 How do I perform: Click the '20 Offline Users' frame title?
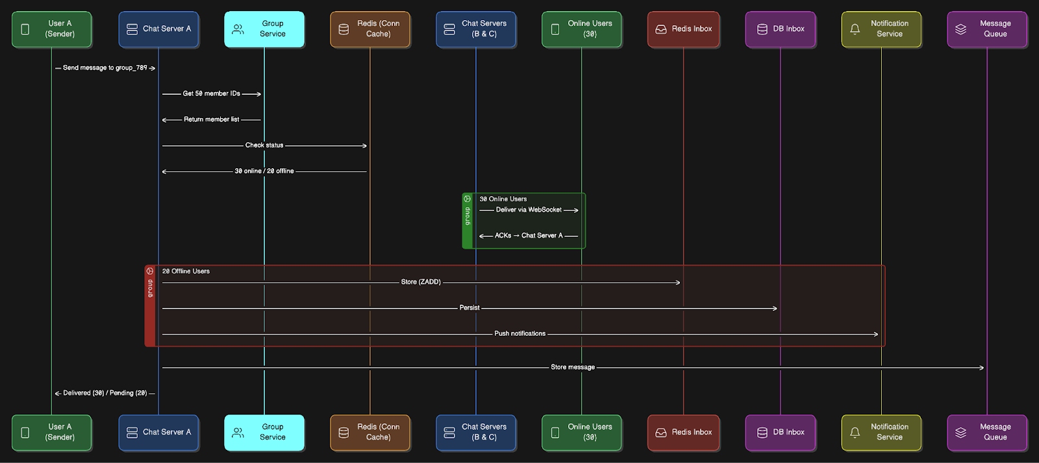pos(186,271)
